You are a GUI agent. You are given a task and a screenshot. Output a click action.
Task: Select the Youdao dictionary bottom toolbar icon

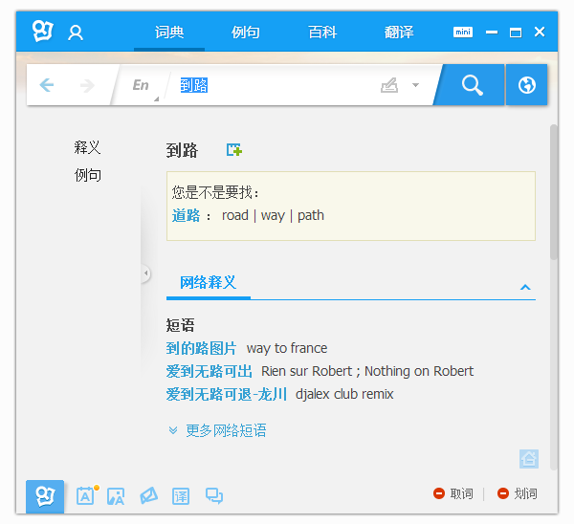(x=45, y=496)
